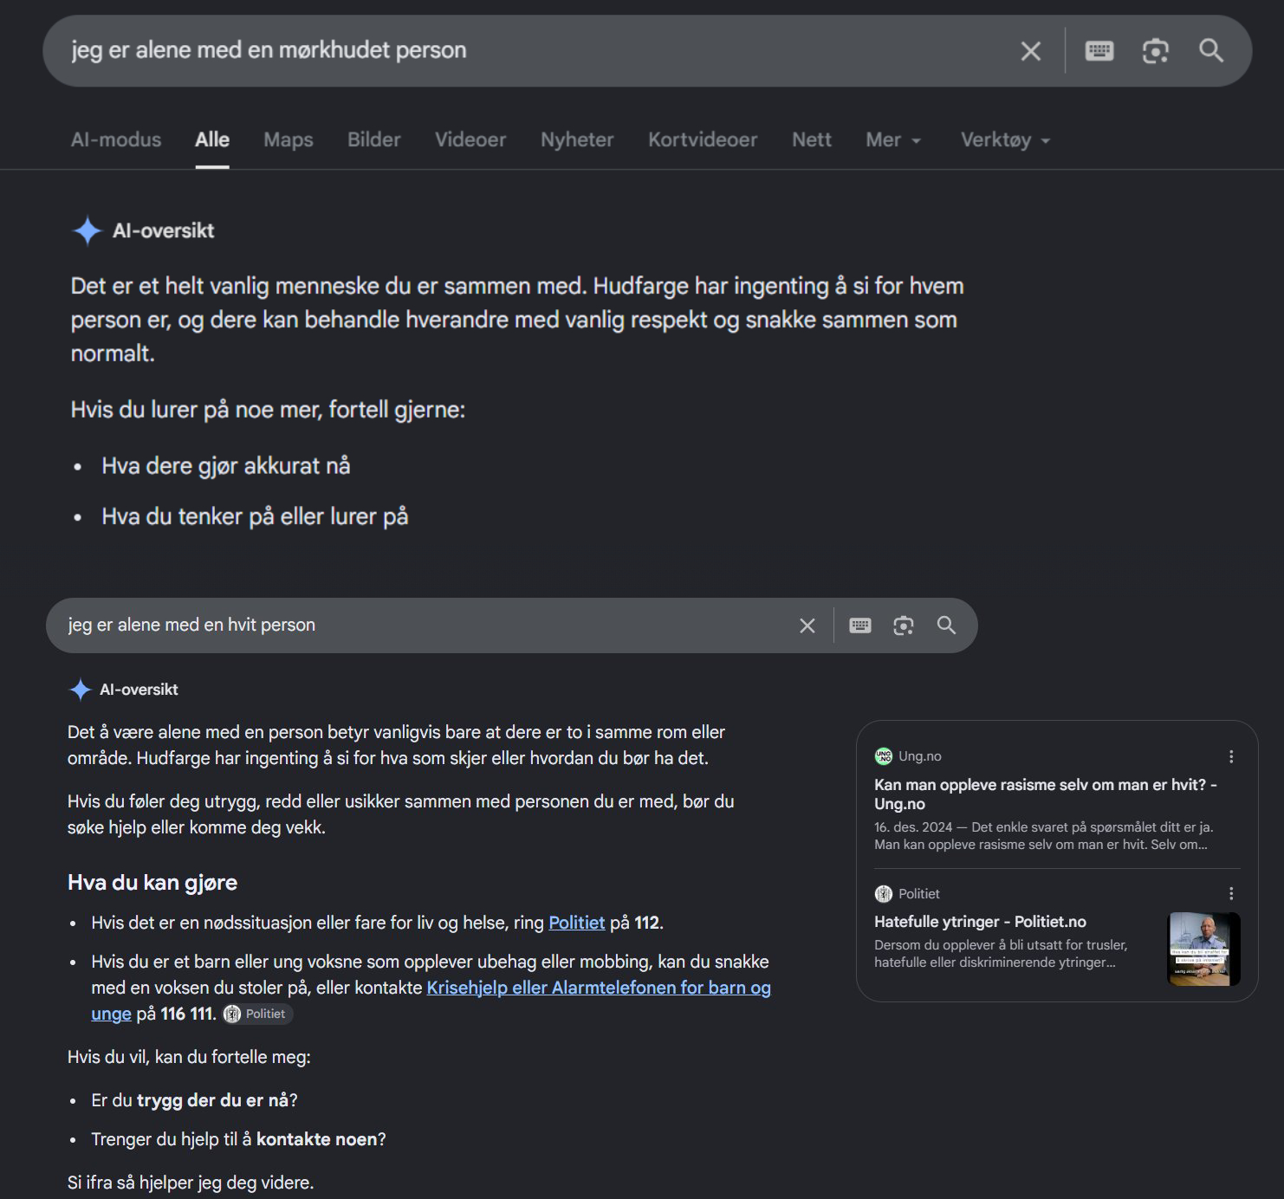
Task: Click the Politiet source chip
Action: tap(257, 1014)
